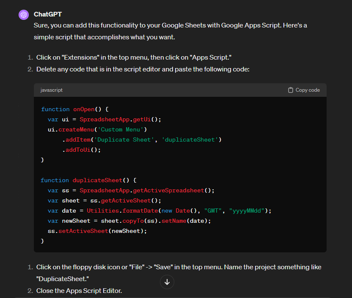This screenshot has width=352, height=298.
Task: Click the step 'Close the Apps Script Editor.'
Action: 79,291
